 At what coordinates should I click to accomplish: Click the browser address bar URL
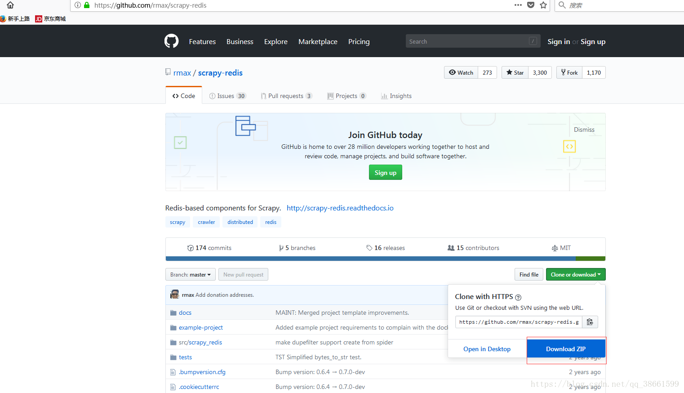[x=151, y=5]
